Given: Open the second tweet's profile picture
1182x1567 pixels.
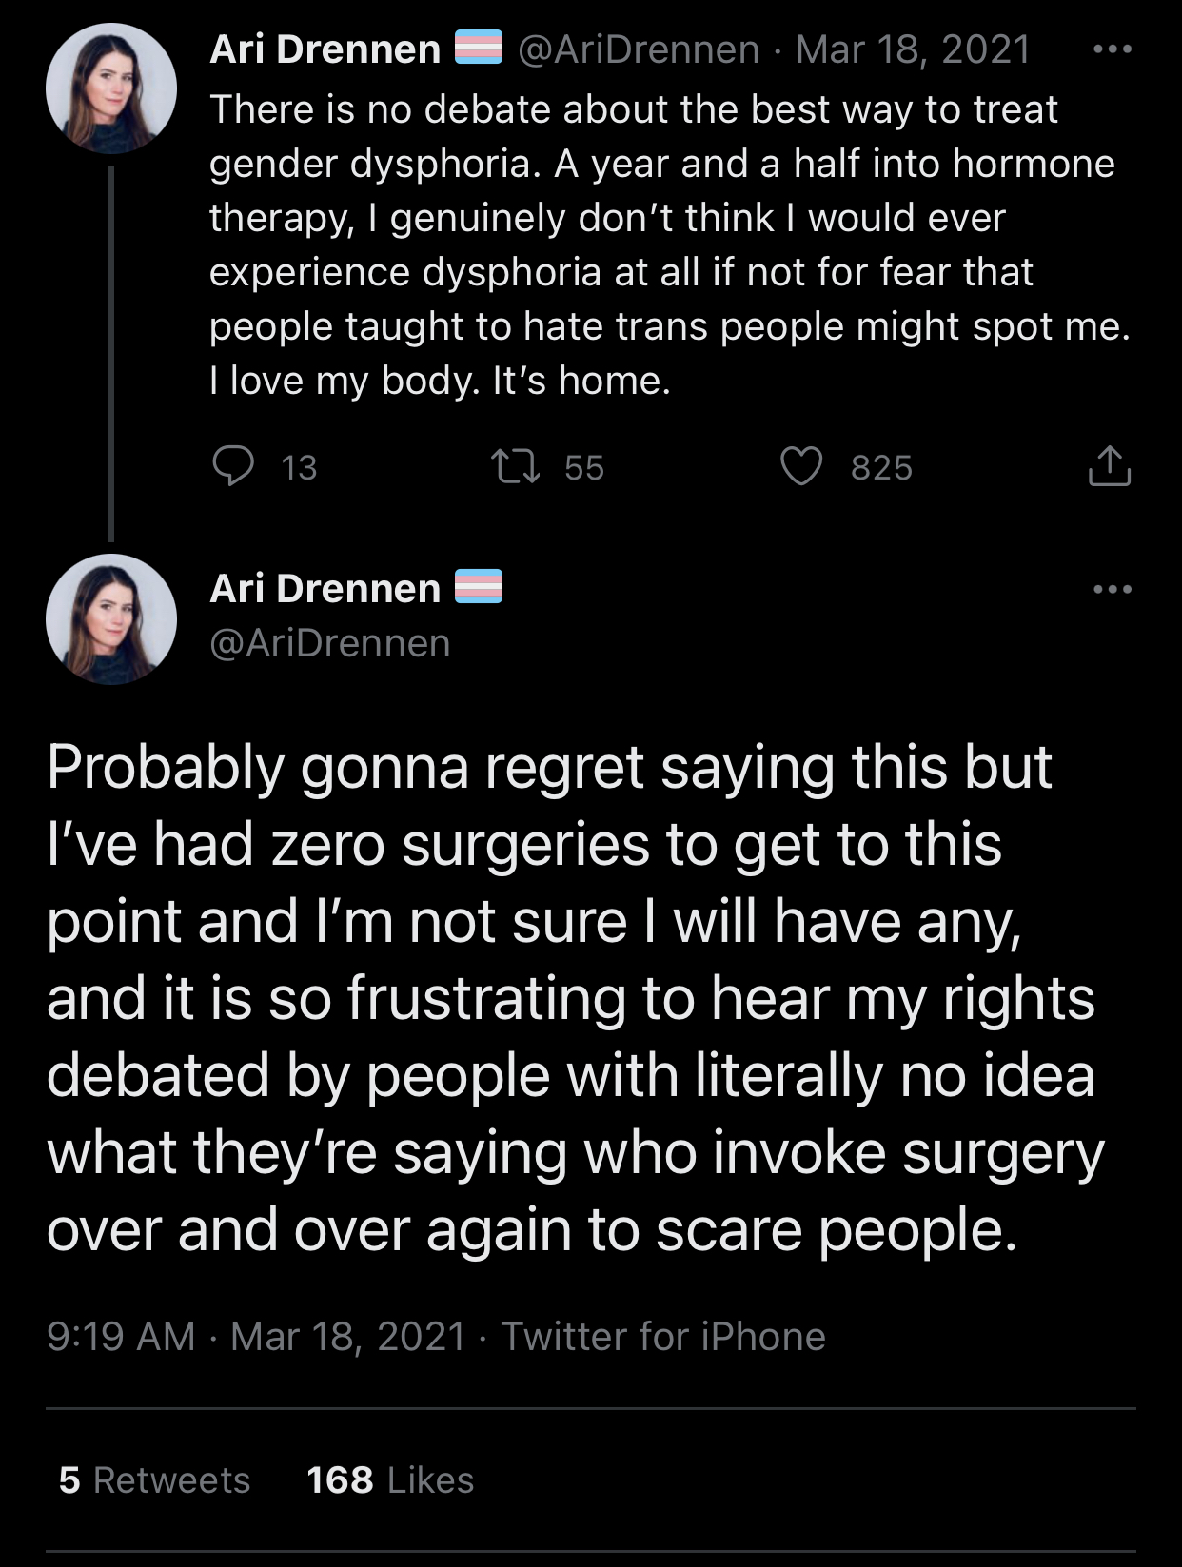Looking at the screenshot, I should [x=111, y=619].
